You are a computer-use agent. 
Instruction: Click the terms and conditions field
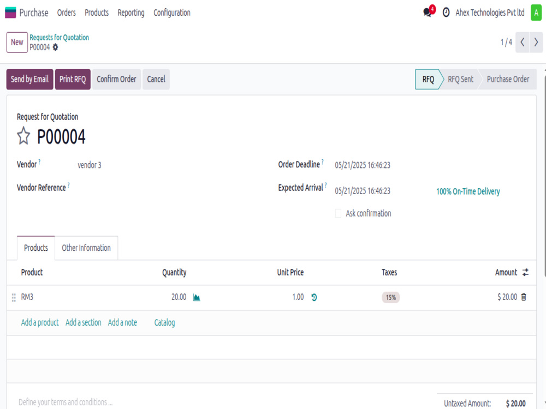[x=66, y=402]
